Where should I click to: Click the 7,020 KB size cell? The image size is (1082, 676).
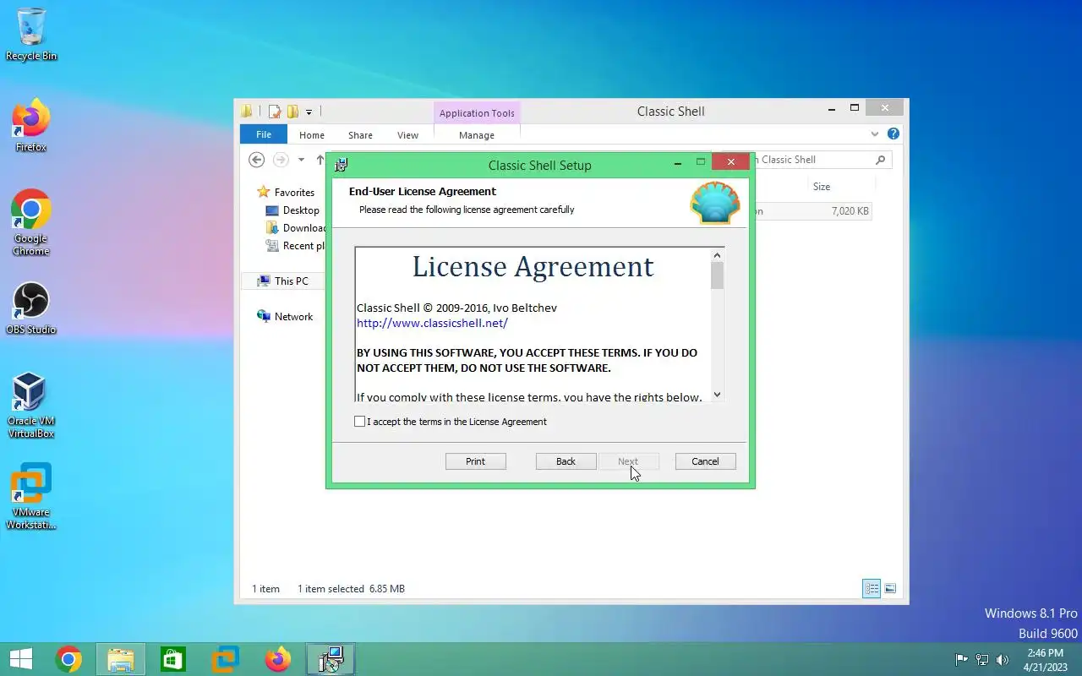[x=850, y=211]
